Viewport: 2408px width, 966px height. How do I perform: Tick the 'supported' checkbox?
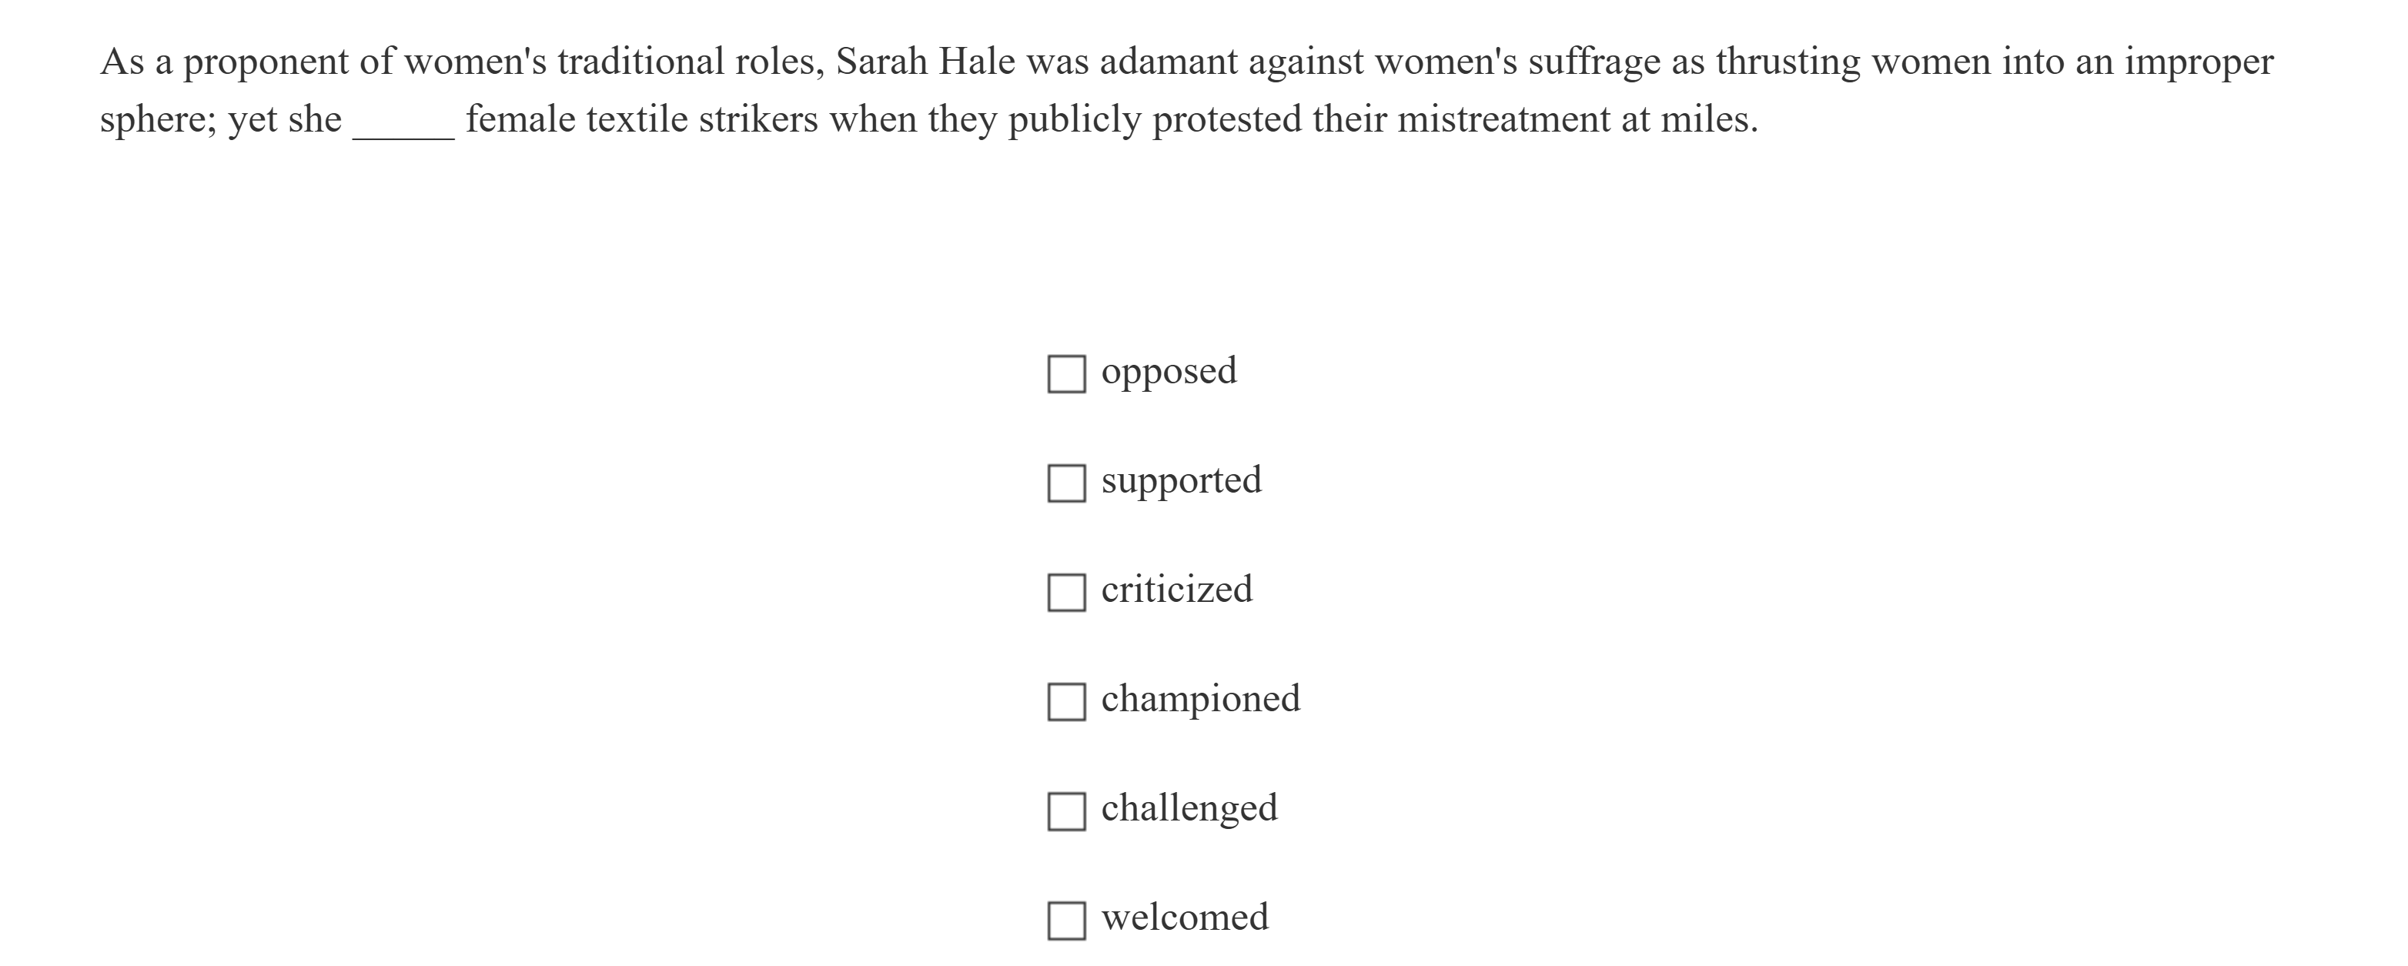pyautogui.click(x=1065, y=483)
